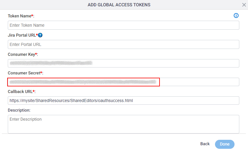248x156 pixels.
Task: Click the Jira Portal URL help icon
Action: (40, 35)
